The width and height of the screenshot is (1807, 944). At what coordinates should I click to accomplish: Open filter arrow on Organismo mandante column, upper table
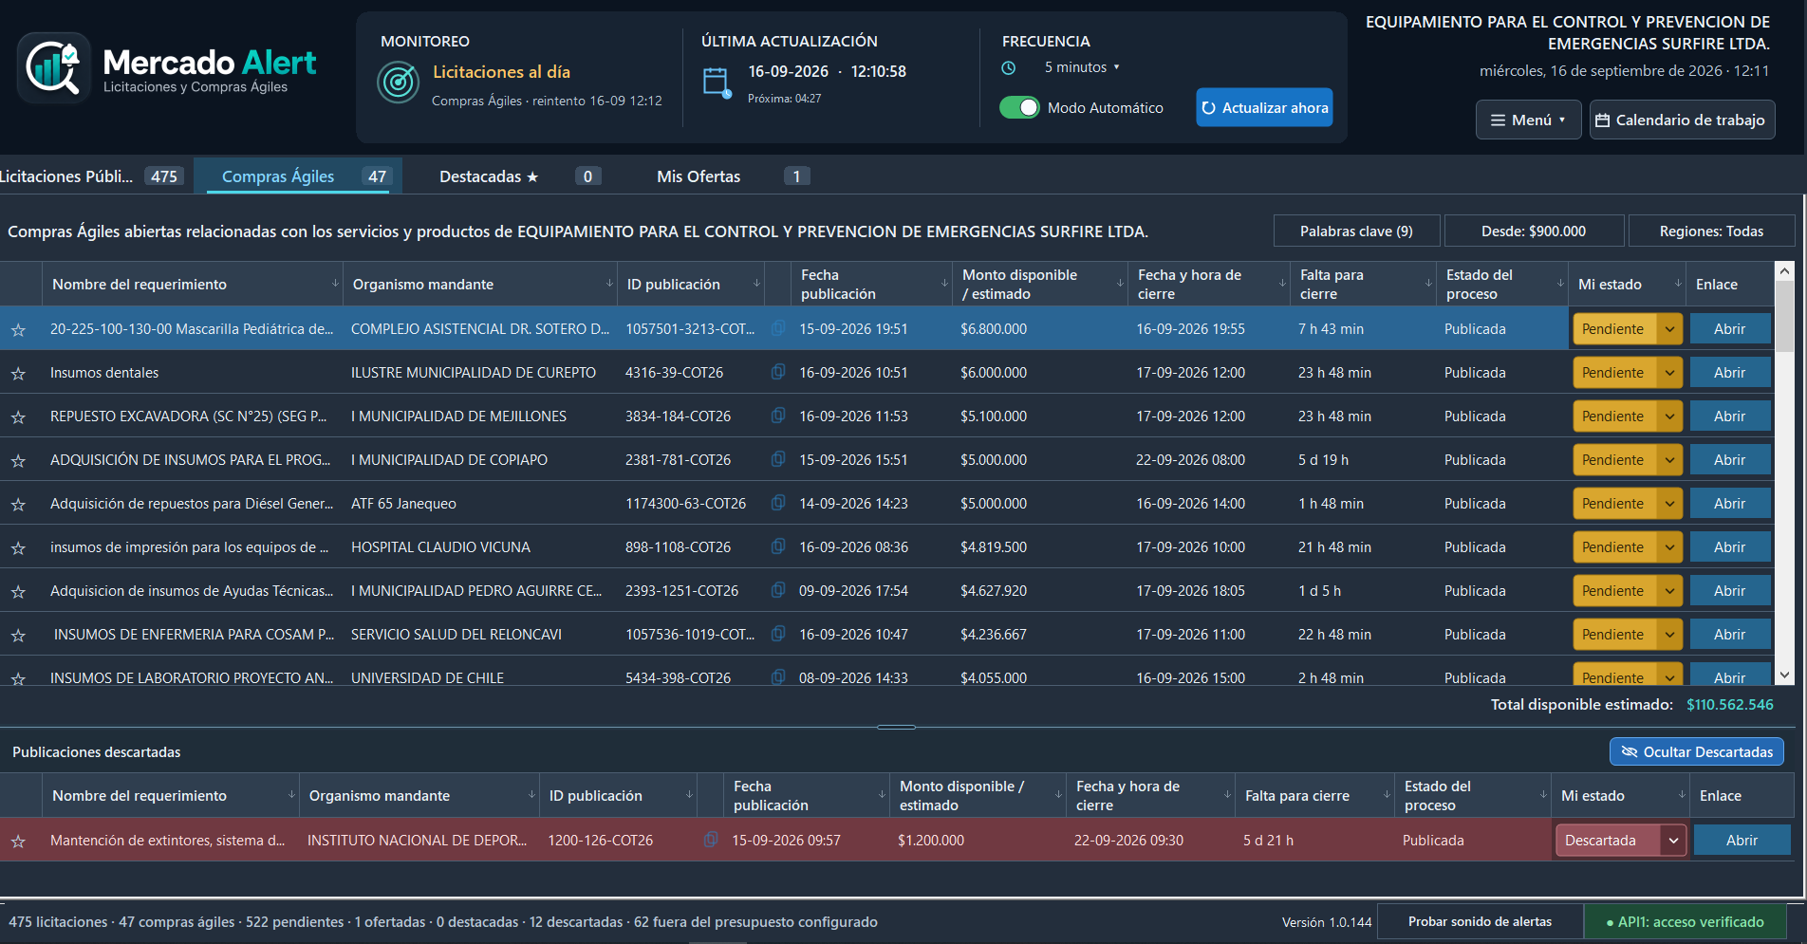point(609,284)
